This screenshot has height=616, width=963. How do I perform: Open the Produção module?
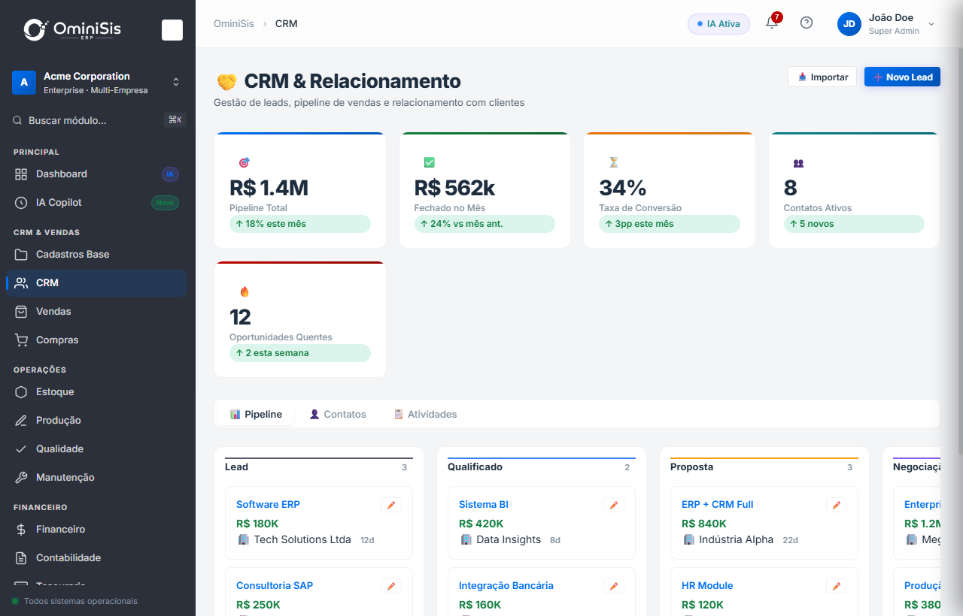96,421
